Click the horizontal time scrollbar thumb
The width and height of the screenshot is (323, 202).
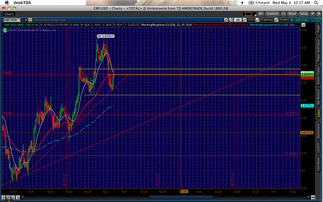[181, 197]
